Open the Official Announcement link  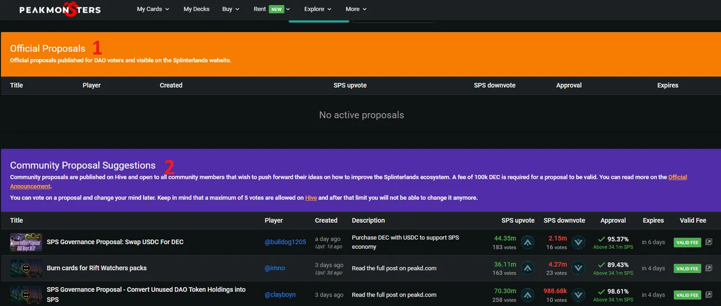pyautogui.click(x=677, y=177)
